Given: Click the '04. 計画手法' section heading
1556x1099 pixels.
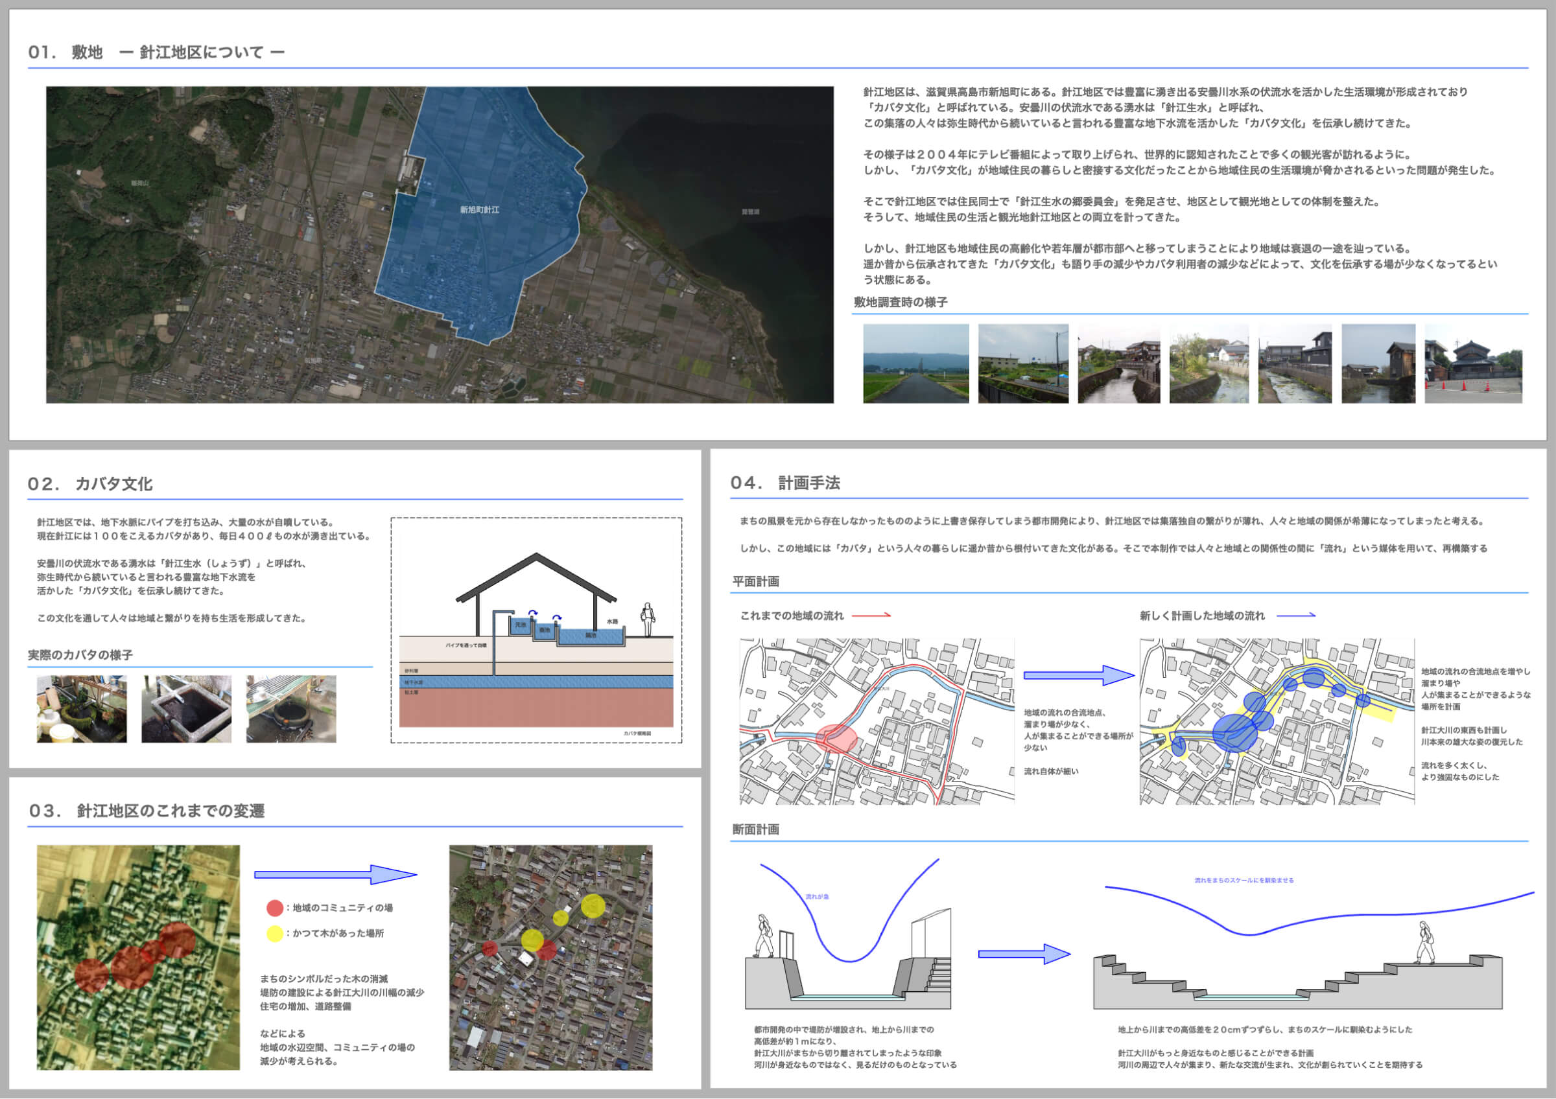Looking at the screenshot, I should 784,483.
